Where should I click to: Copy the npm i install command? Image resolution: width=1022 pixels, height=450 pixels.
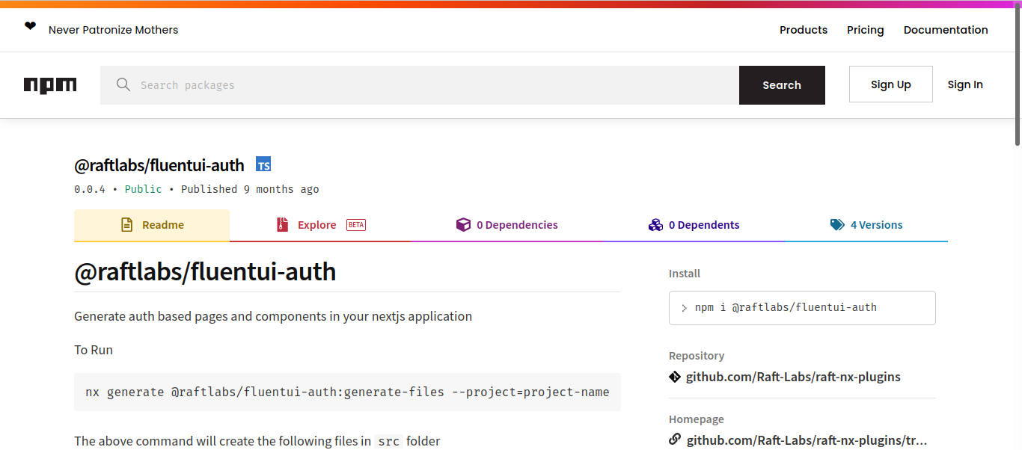[802, 308]
